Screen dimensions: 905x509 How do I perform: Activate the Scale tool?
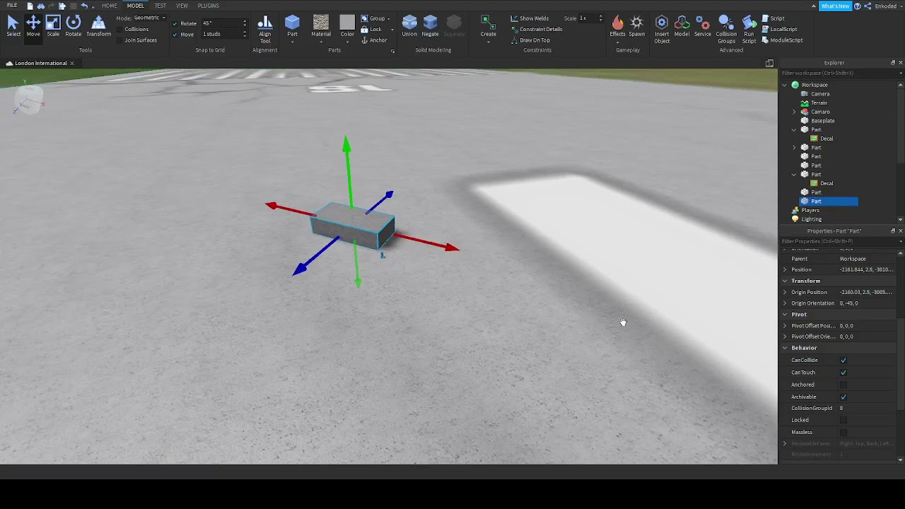pyautogui.click(x=53, y=26)
